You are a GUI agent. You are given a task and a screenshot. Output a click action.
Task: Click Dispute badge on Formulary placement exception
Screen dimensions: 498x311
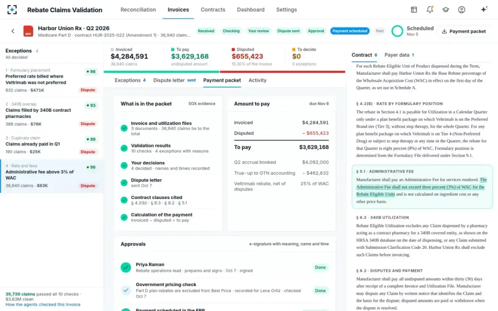tap(88, 90)
